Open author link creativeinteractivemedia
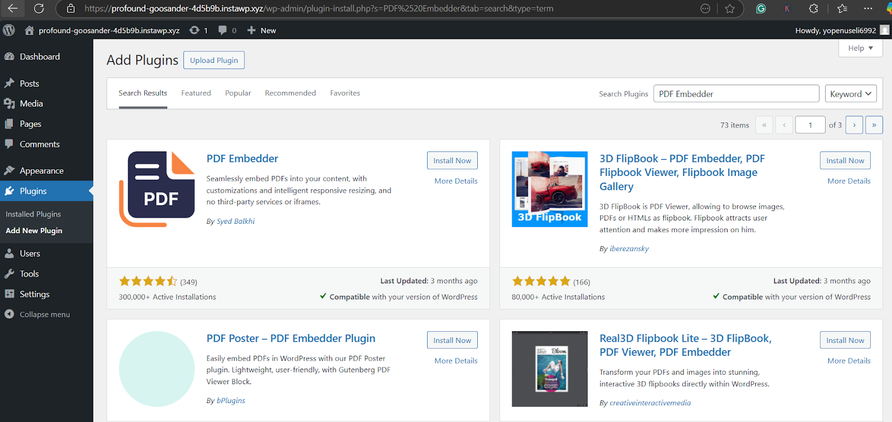The height and width of the screenshot is (422, 892). tap(650, 403)
